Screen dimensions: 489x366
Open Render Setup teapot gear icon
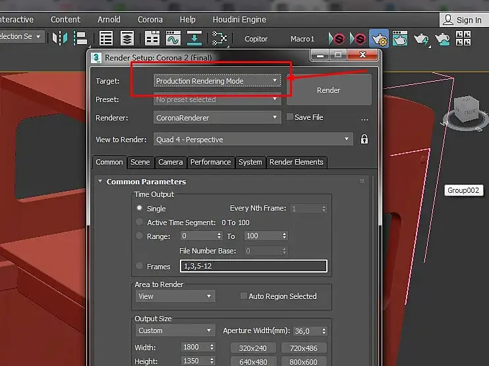pos(379,39)
